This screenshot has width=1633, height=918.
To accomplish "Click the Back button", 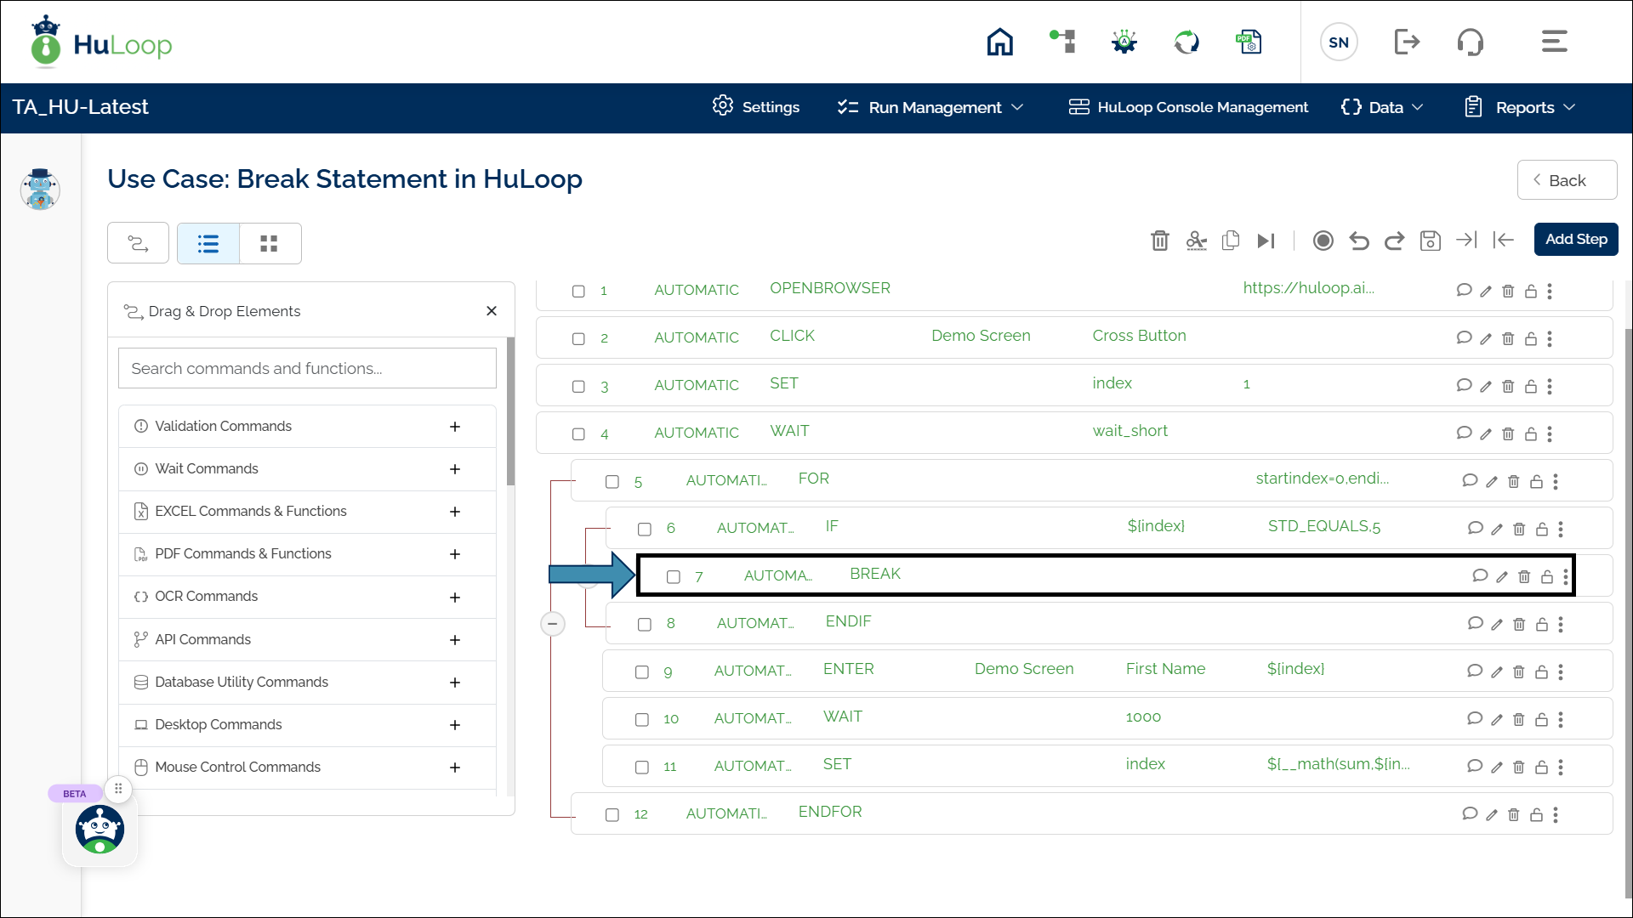I will [1566, 180].
